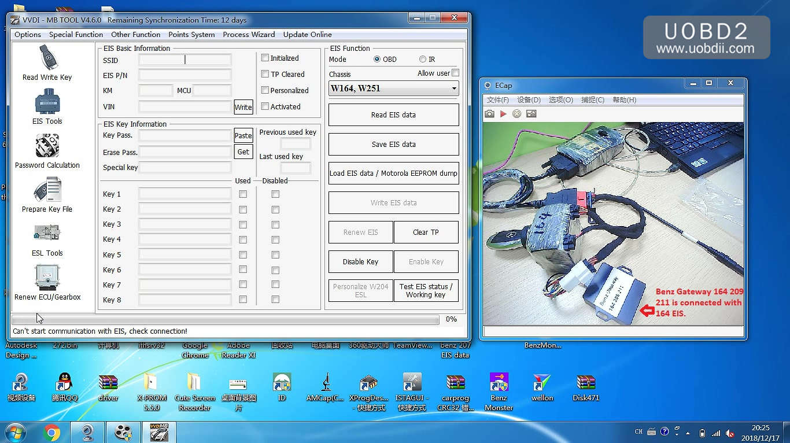Open the Special Function menu
The width and height of the screenshot is (790, 443).
[76, 35]
